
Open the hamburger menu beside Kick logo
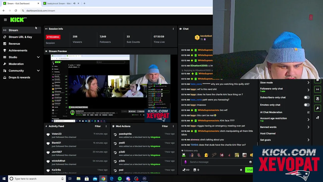pyautogui.click(x=5, y=20)
